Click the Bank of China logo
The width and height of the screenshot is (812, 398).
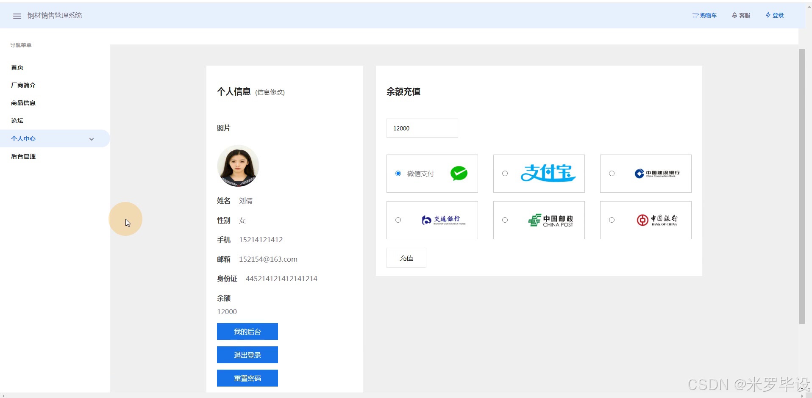657,220
